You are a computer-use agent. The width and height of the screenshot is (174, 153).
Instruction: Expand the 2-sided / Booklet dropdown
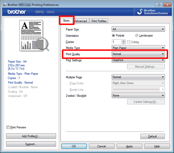tap(138, 96)
